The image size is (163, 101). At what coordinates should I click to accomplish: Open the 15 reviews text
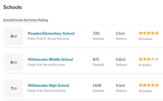(145, 91)
